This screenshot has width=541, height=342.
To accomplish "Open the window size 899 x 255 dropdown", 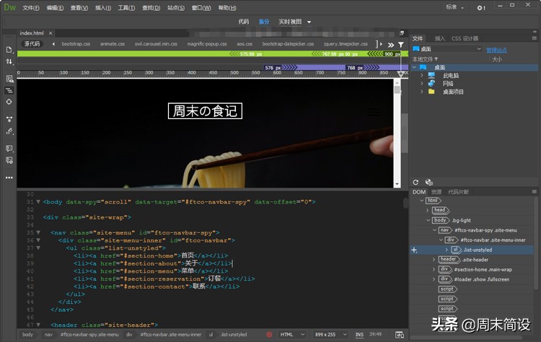I will (330, 335).
